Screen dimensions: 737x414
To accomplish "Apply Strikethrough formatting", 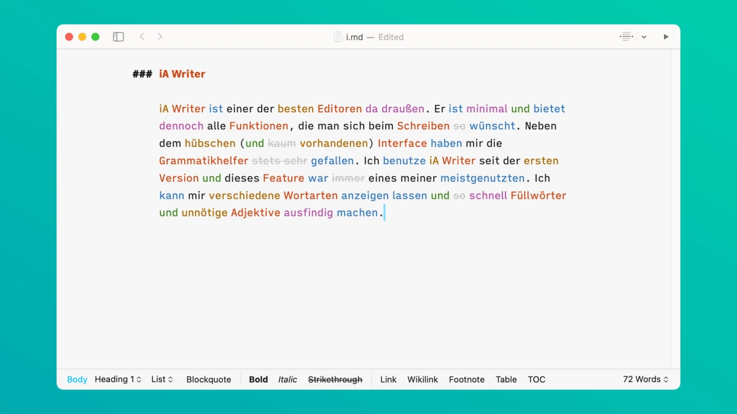I will coord(335,380).
